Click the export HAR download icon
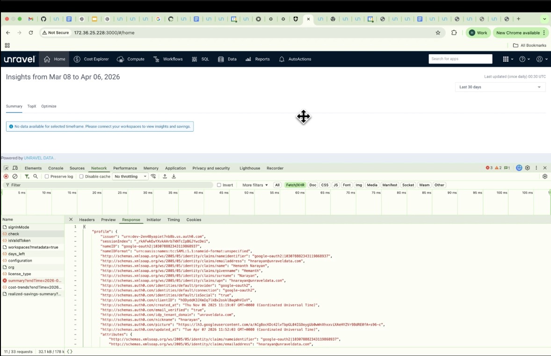 [x=174, y=177]
